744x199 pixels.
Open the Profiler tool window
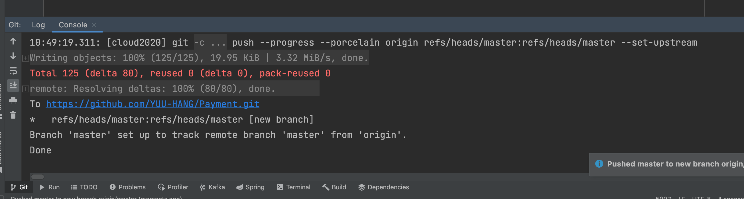click(173, 187)
